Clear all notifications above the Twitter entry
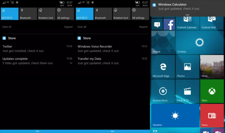 7,27
